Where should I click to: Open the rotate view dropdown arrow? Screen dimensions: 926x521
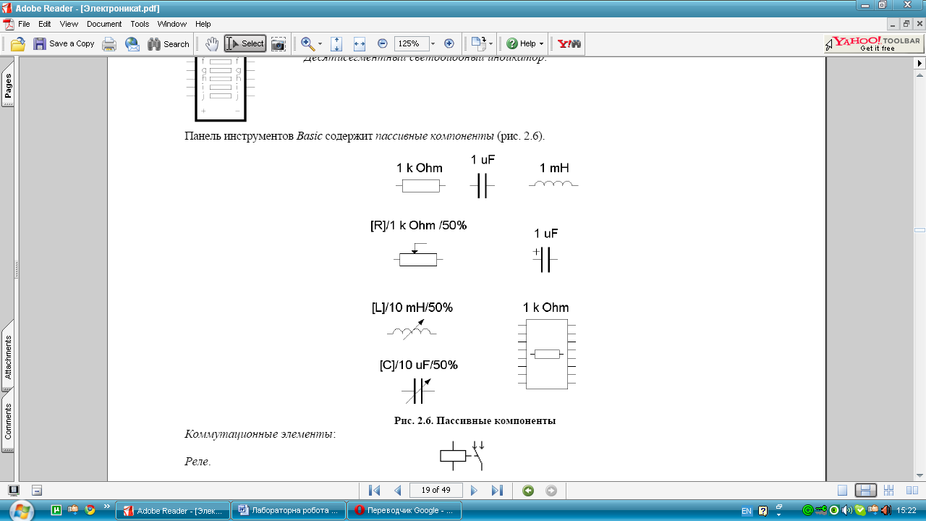click(490, 44)
